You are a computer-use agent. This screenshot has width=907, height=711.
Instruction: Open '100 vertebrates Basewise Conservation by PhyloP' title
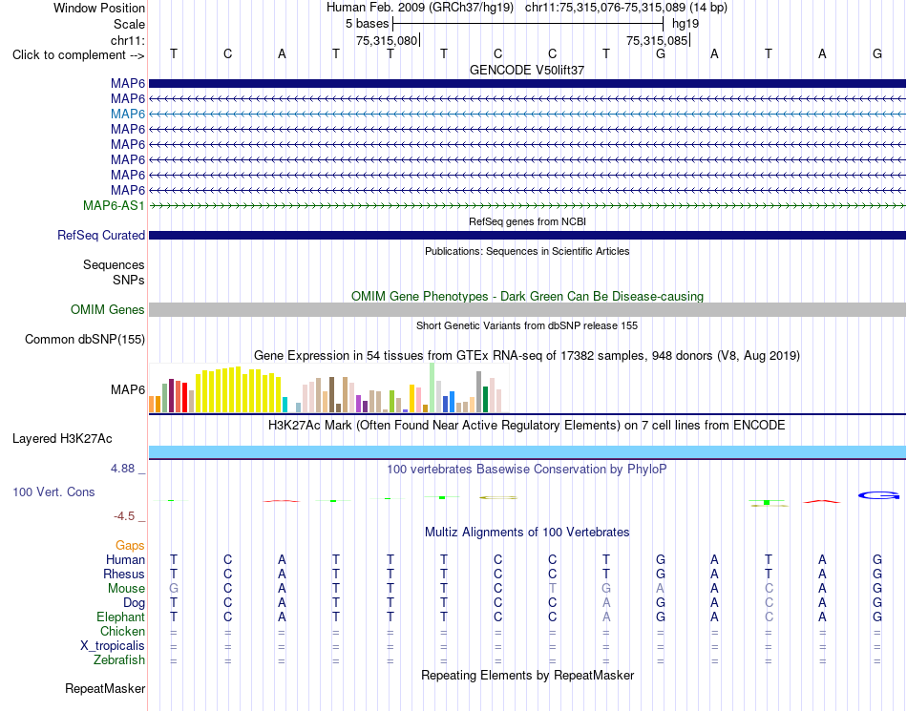(527, 469)
